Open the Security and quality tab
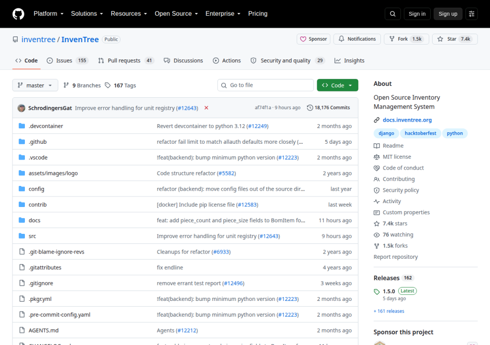The image size is (490, 345). 288,60
